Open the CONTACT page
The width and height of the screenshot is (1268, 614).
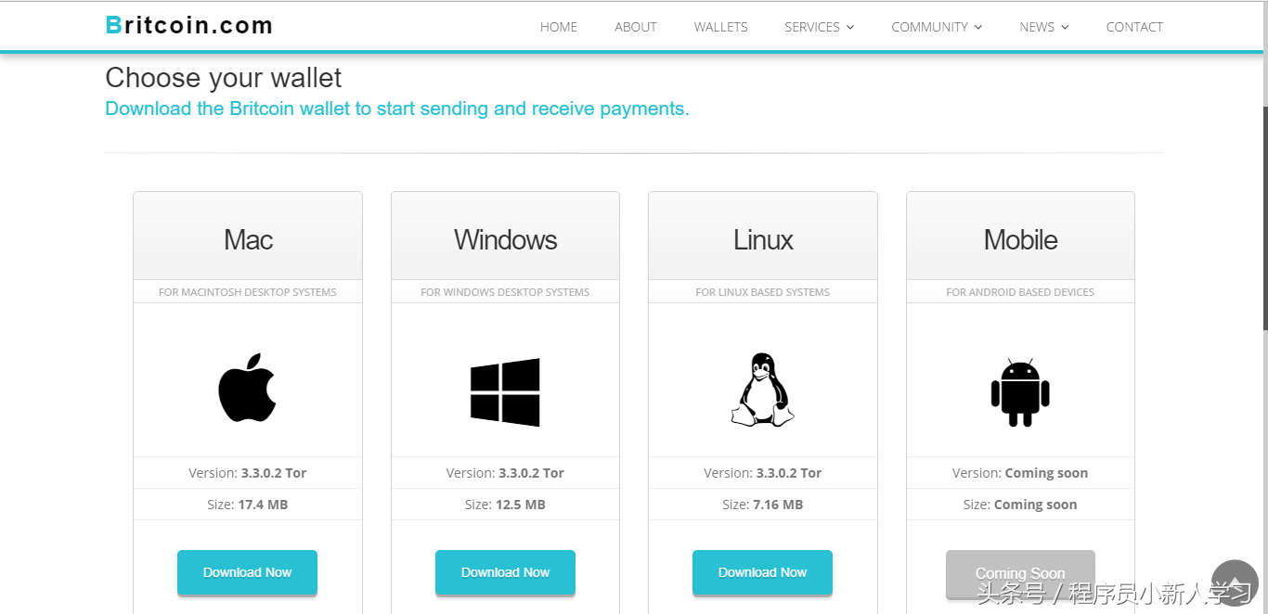point(1134,27)
